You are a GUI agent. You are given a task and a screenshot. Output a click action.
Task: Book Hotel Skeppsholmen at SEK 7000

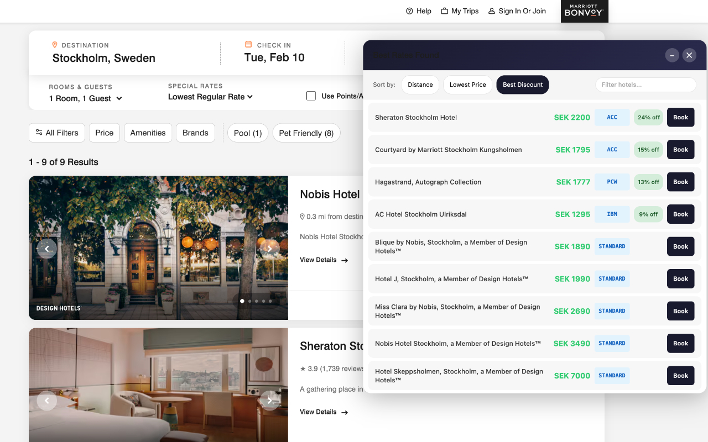680,376
